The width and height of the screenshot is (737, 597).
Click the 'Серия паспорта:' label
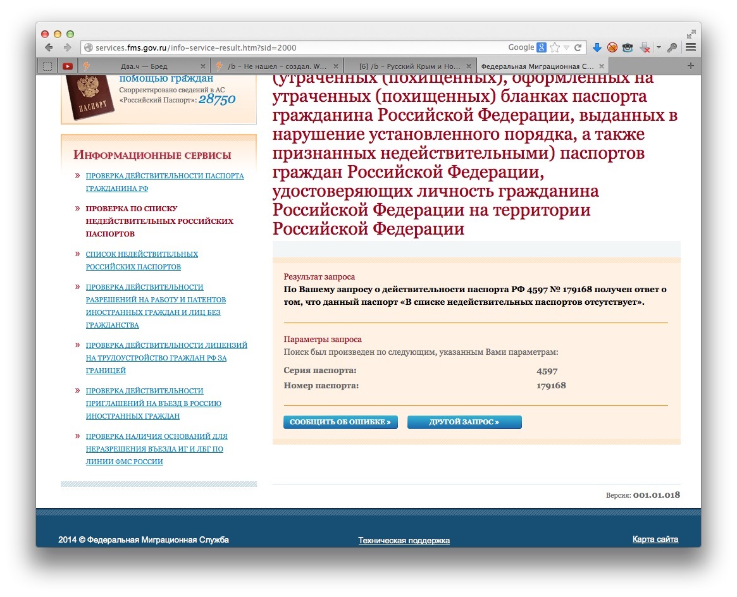pos(320,370)
